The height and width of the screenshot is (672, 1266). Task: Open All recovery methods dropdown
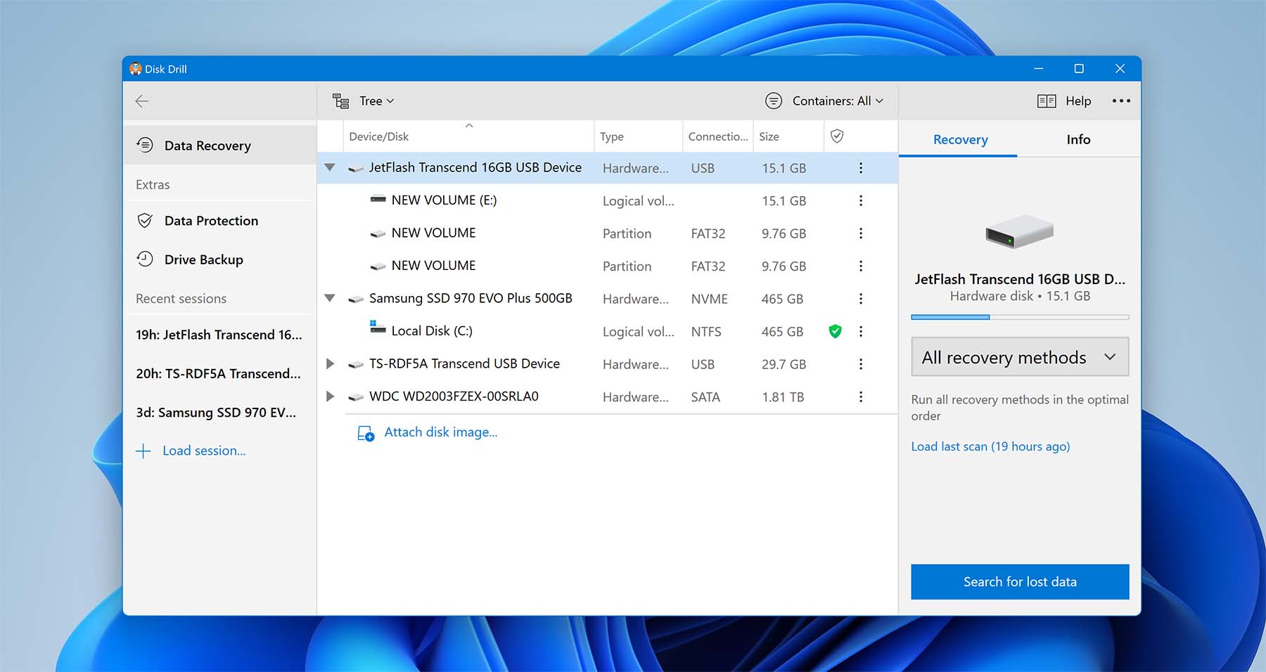1020,357
